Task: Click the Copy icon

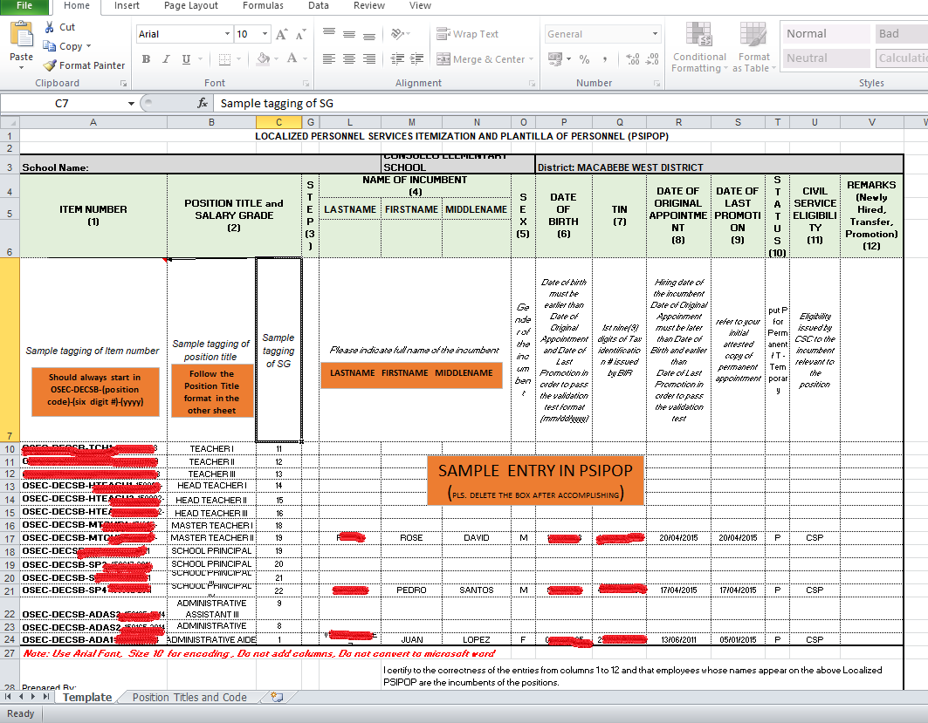Action: click(49, 45)
